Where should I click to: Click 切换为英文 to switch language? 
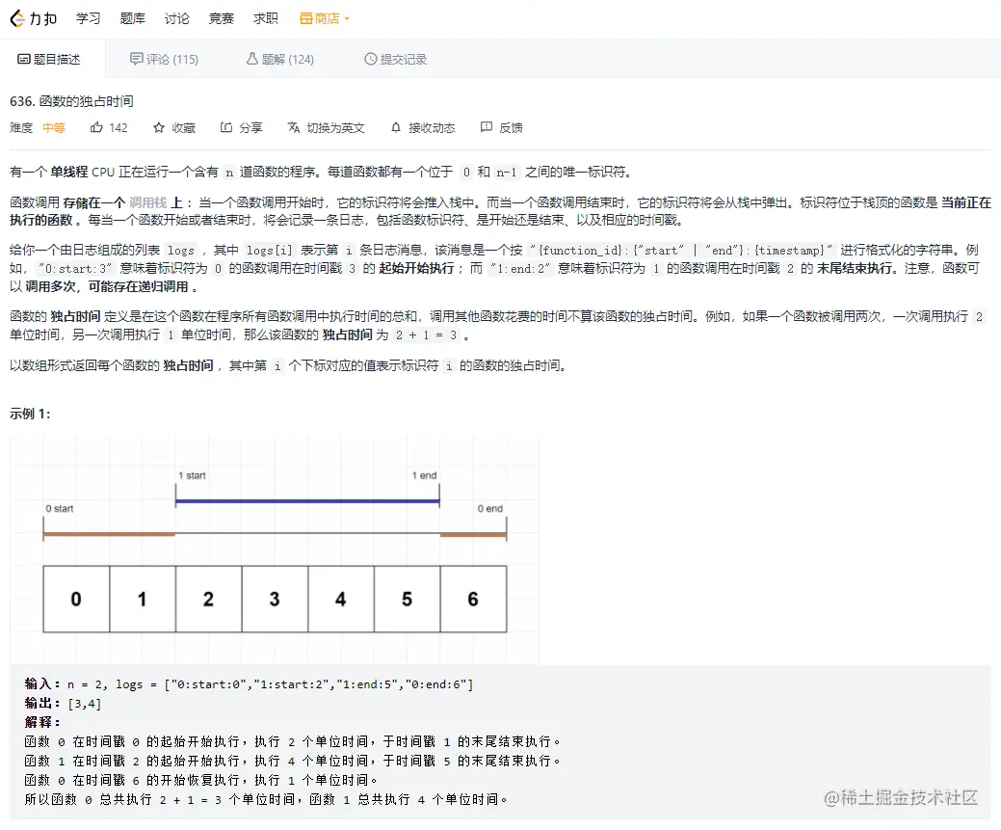click(336, 128)
